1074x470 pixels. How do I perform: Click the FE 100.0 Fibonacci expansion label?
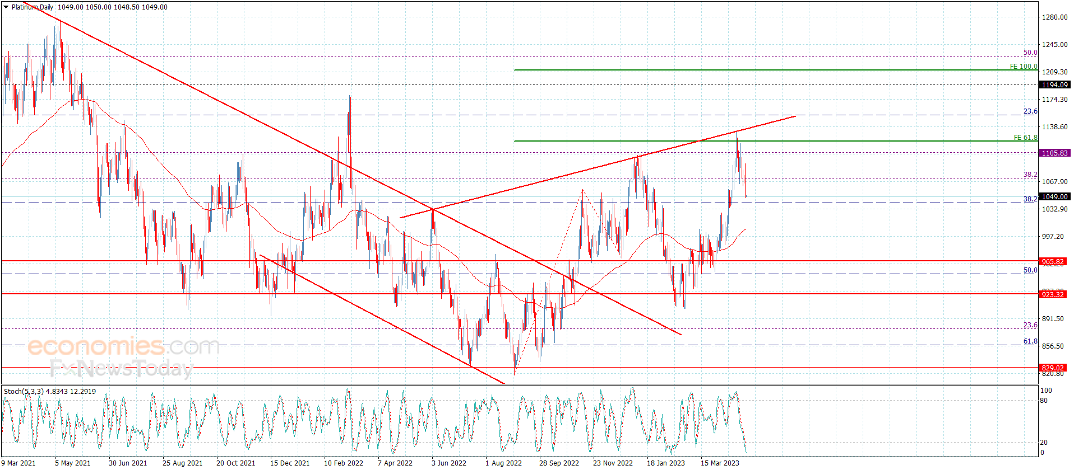click(x=1024, y=66)
